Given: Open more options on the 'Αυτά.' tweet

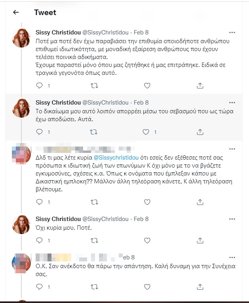Looking at the screenshot, I should pyautogui.click(x=233, y=102).
